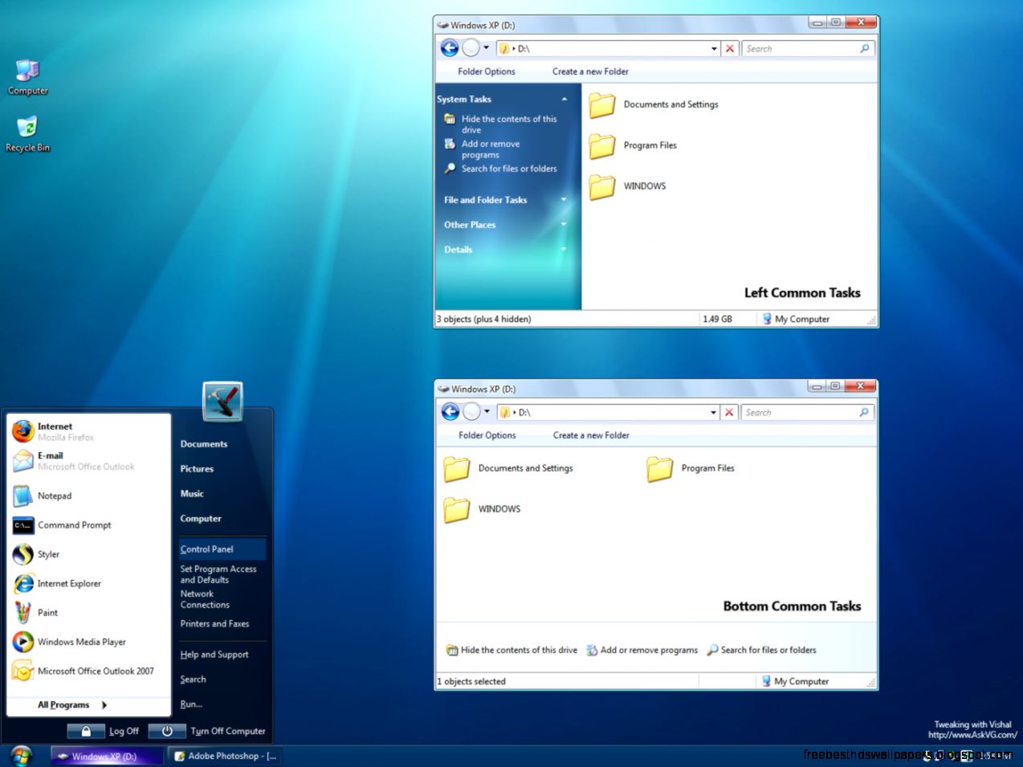Click red X stop button in top window
This screenshot has height=767, width=1023.
click(x=729, y=48)
